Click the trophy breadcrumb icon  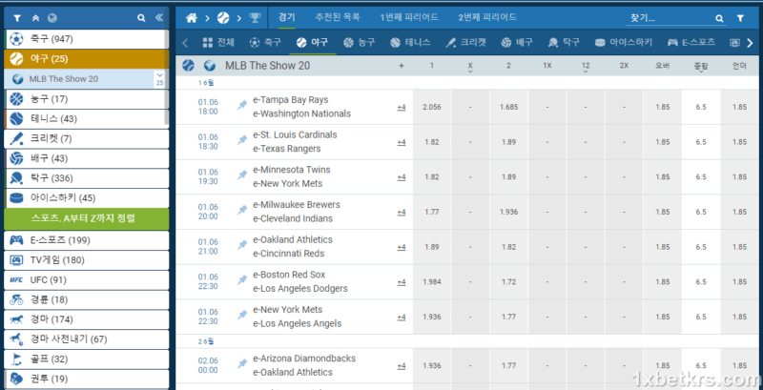pos(255,18)
